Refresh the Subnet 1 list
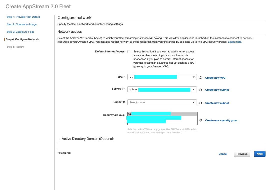 tap(201, 90)
